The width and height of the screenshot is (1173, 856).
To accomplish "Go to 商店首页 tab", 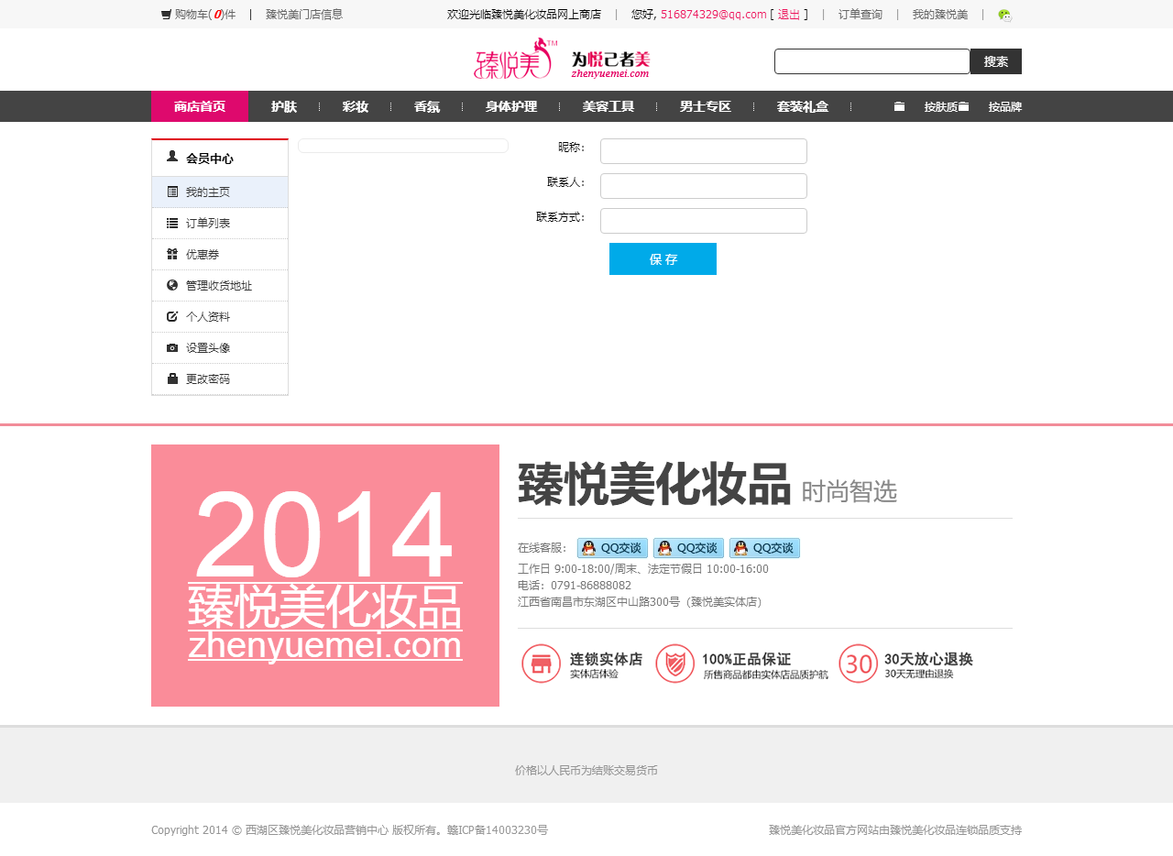I will [x=200, y=107].
